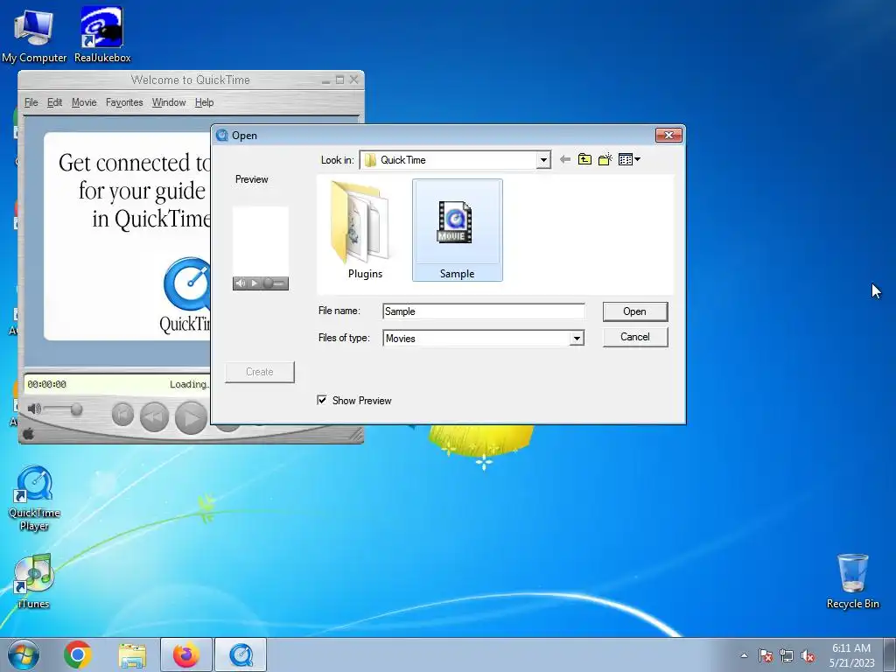Go up one folder level

click(x=584, y=159)
